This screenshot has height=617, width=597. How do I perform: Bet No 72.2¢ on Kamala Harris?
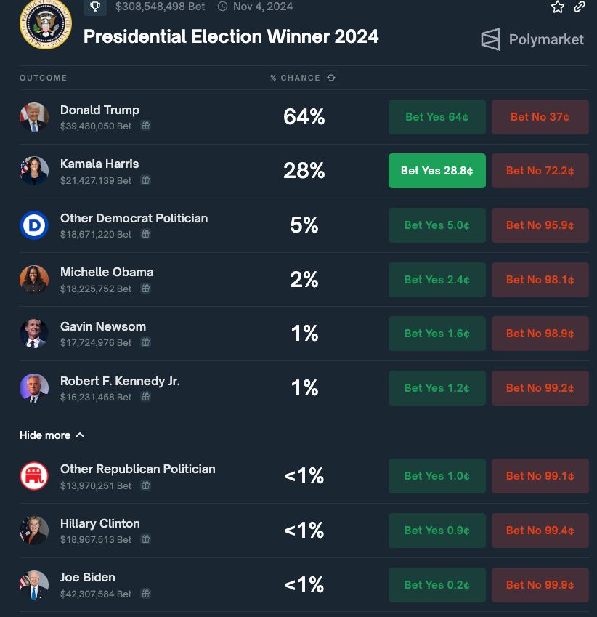[540, 171]
